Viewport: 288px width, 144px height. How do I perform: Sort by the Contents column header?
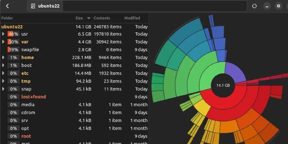tap(102, 18)
